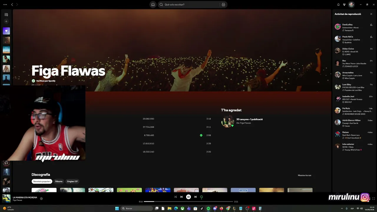Close the Activitat de reproducció panel
Screen dimensions: 377x212
371,14
